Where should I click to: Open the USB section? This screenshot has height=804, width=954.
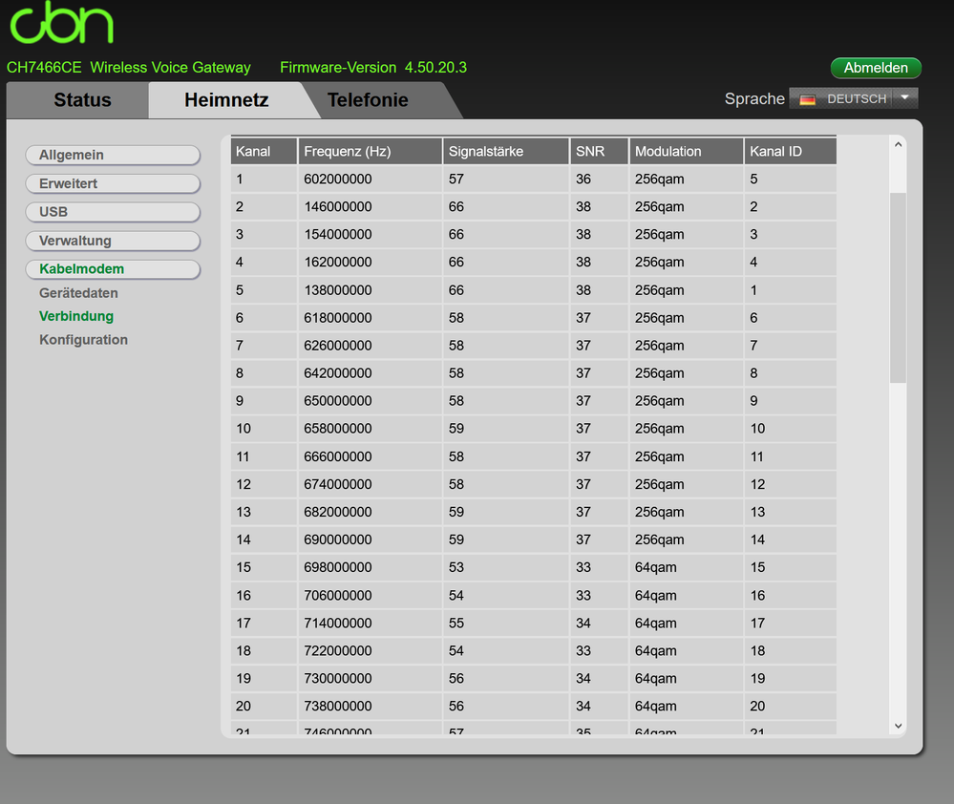[113, 212]
